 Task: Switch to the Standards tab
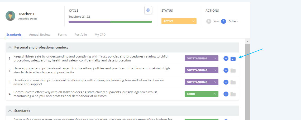pos(14,35)
